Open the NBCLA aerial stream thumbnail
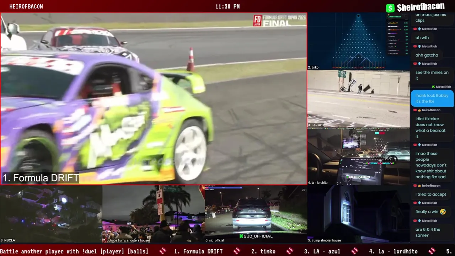Viewport: 455px width, 256px height. tap(51, 214)
